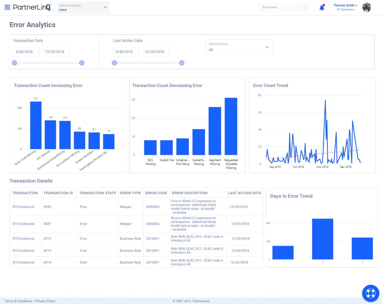
Task: Click the user profile avatar
Action: (366, 7)
